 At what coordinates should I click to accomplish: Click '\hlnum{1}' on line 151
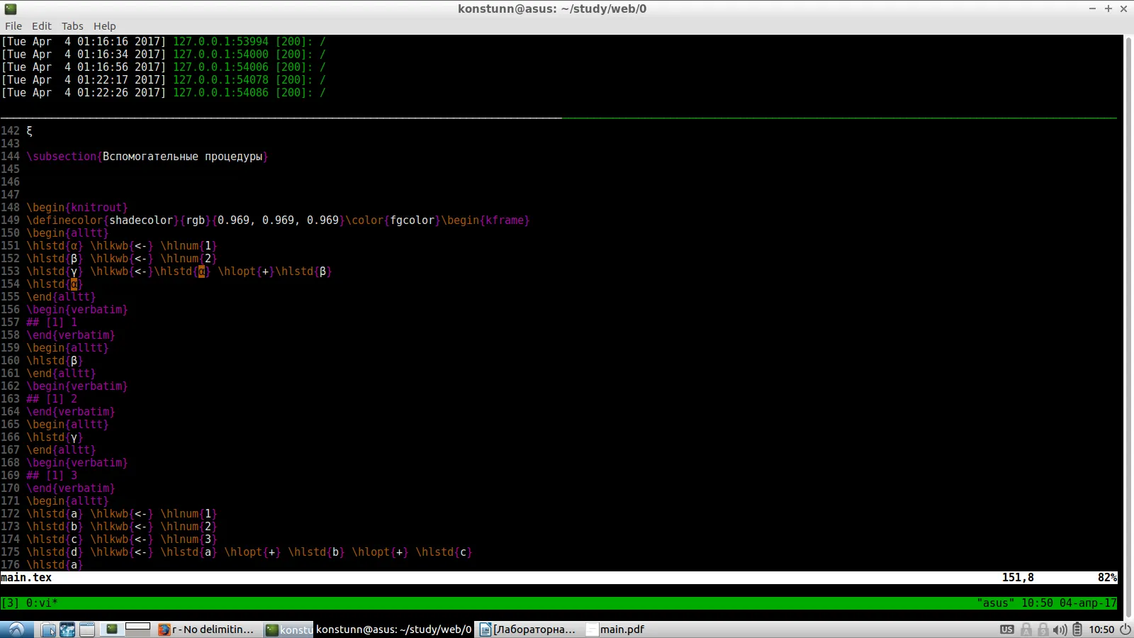pyautogui.click(x=189, y=246)
